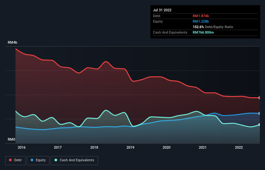Click the RM1.228b equity value
This screenshot has height=170, width=265.
[201, 21]
